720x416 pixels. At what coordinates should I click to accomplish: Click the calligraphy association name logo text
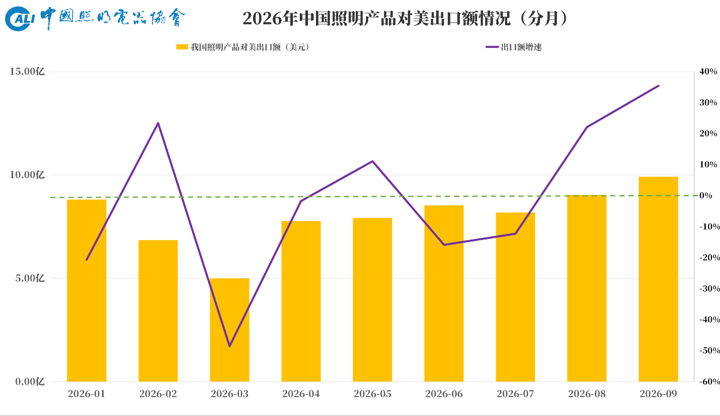[x=113, y=18]
